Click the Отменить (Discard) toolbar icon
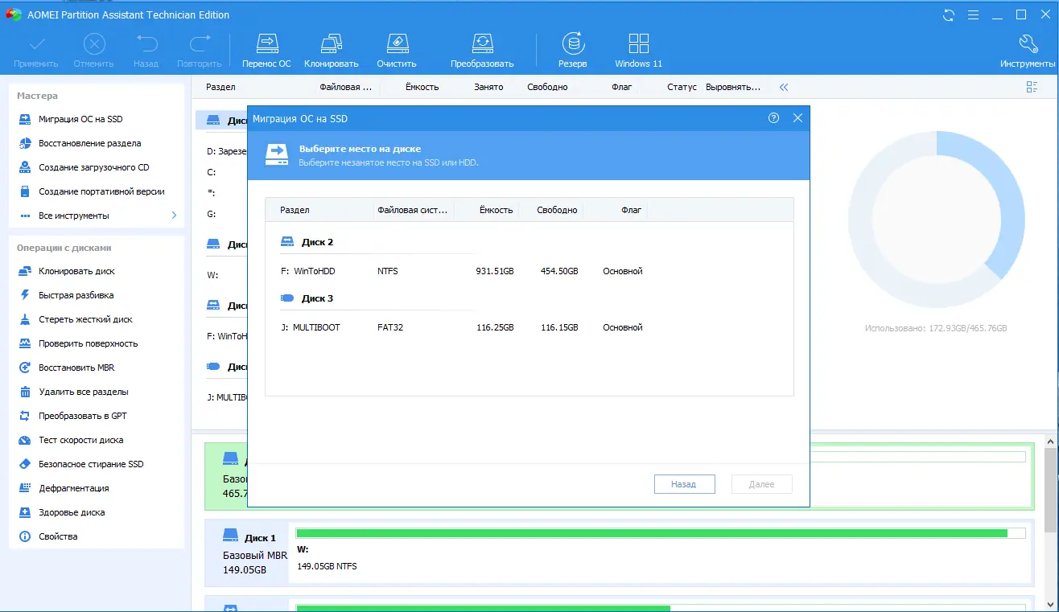This screenshot has width=1059, height=612. pyautogui.click(x=93, y=51)
